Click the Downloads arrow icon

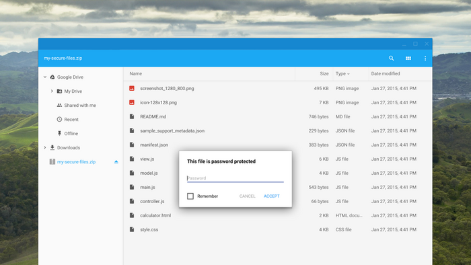[52, 148]
